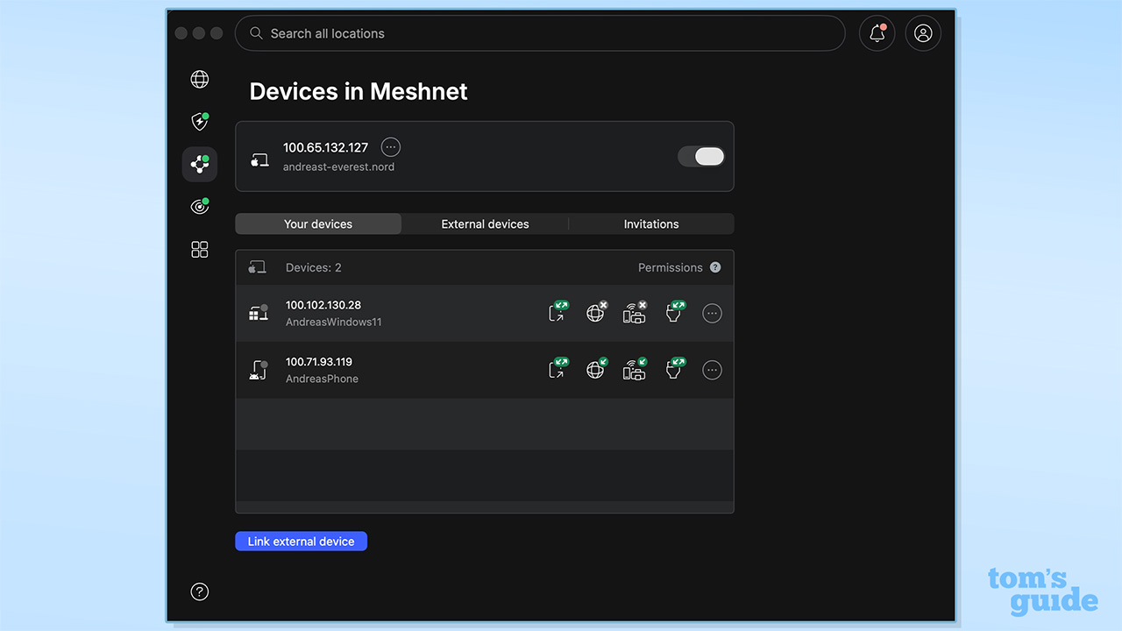This screenshot has width=1122, height=631.
Task: Click the Link external device button
Action: point(301,541)
